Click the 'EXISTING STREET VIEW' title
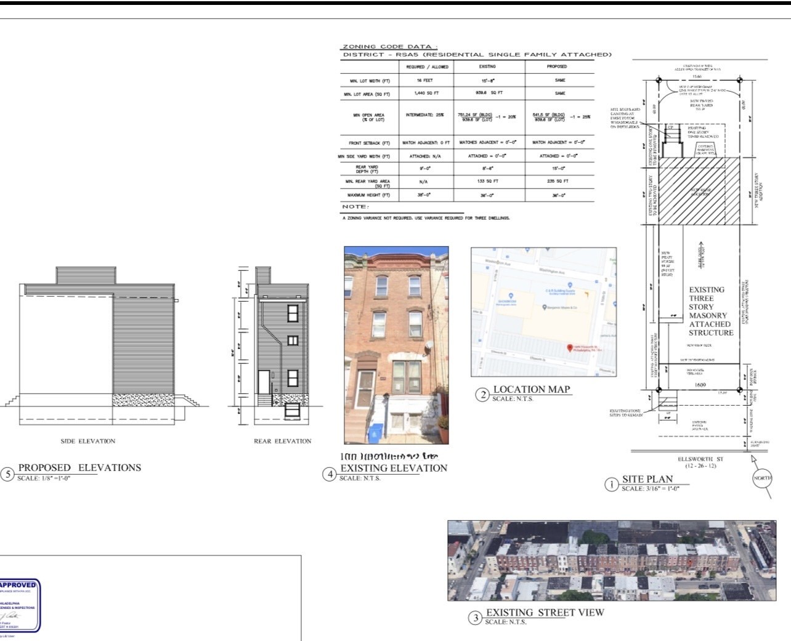Screen dimensions: 791x641 point(545,613)
